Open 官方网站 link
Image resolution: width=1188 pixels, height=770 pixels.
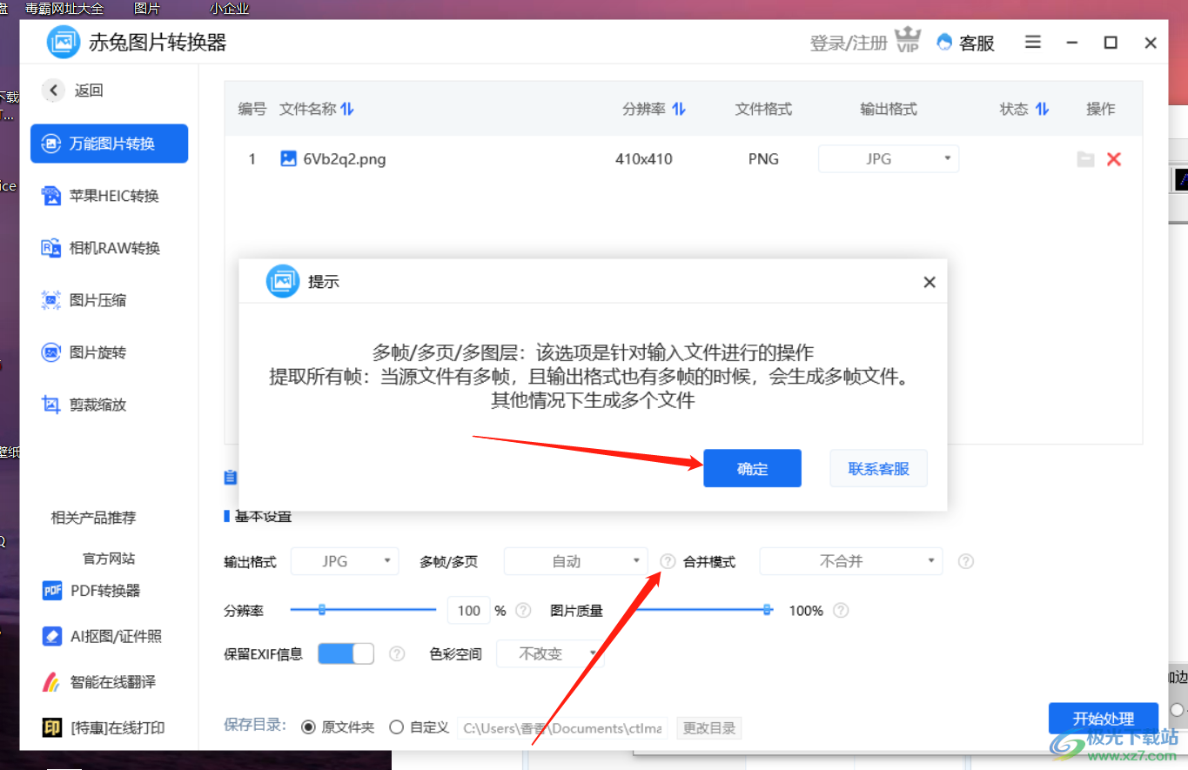click(x=109, y=558)
